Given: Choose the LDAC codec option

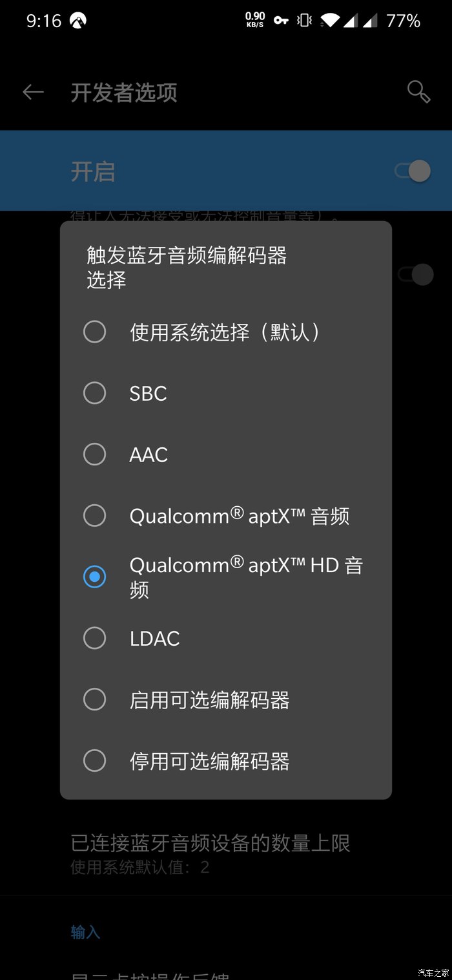Looking at the screenshot, I should tap(226, 638).
